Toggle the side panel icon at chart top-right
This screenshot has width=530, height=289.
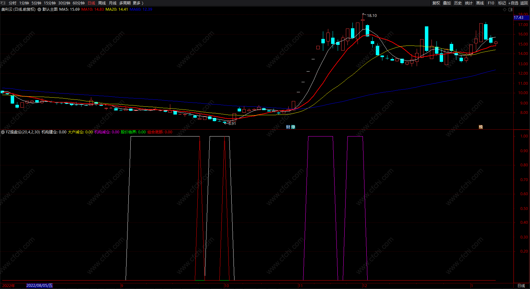coord(510,9)
